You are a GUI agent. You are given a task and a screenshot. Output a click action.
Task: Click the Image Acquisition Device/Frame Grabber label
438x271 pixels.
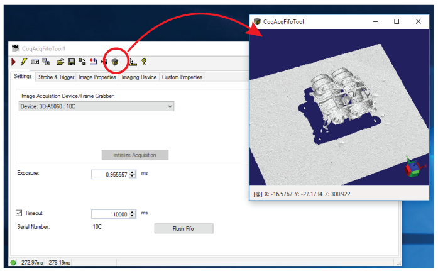click(x=68, y=96)
